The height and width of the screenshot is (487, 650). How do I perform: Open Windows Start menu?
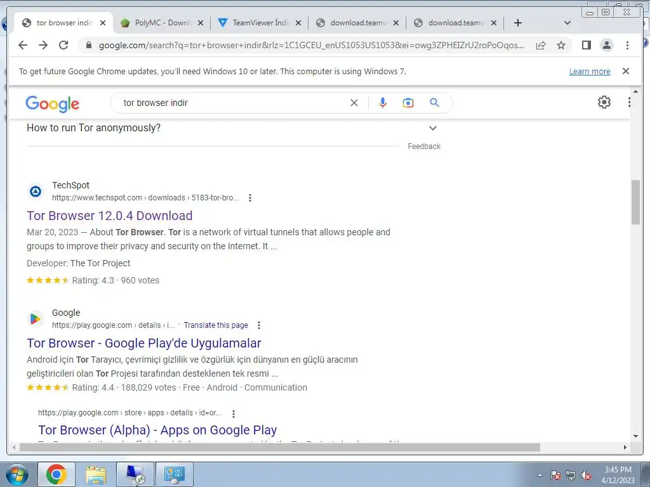(x=17, y=474)
